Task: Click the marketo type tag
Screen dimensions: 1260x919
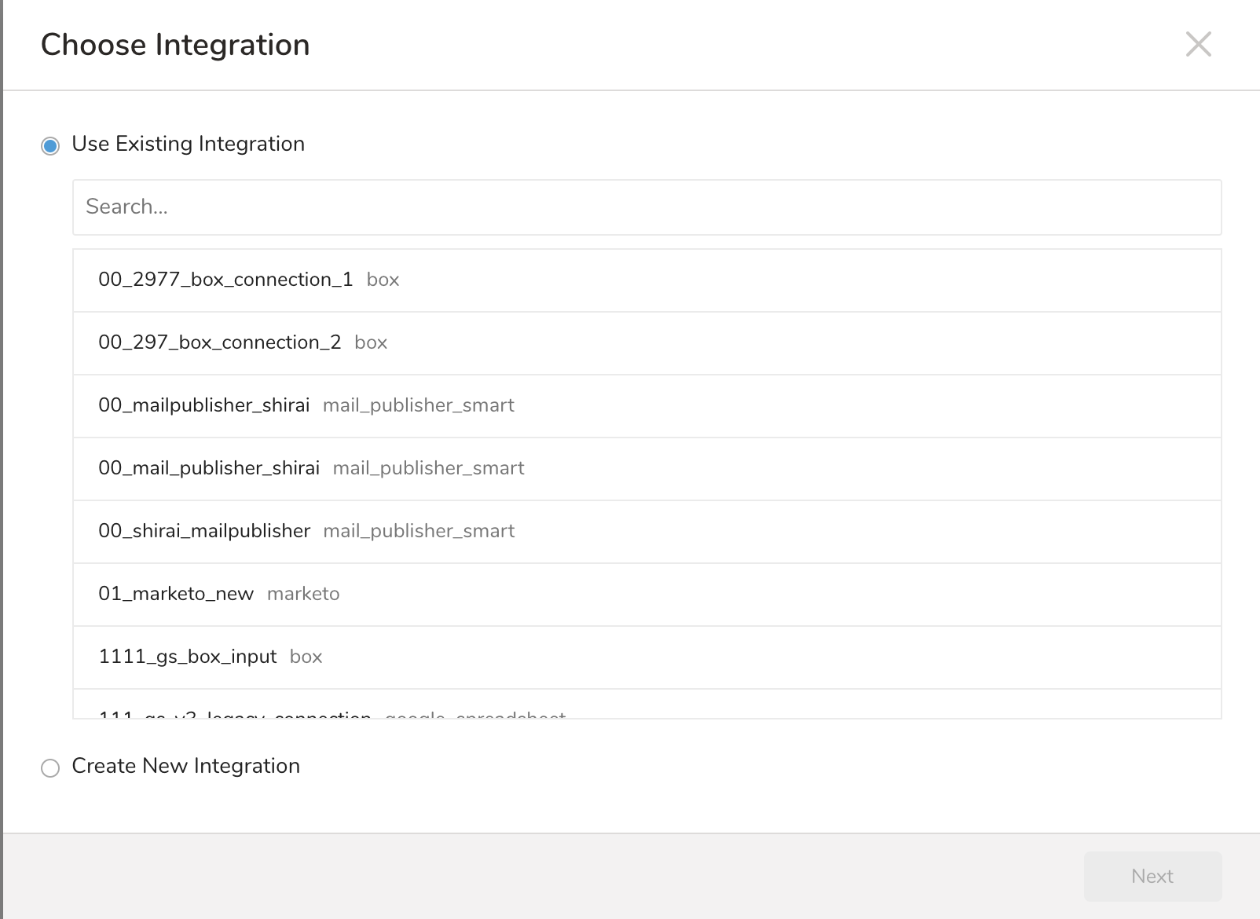Action: 303,595
